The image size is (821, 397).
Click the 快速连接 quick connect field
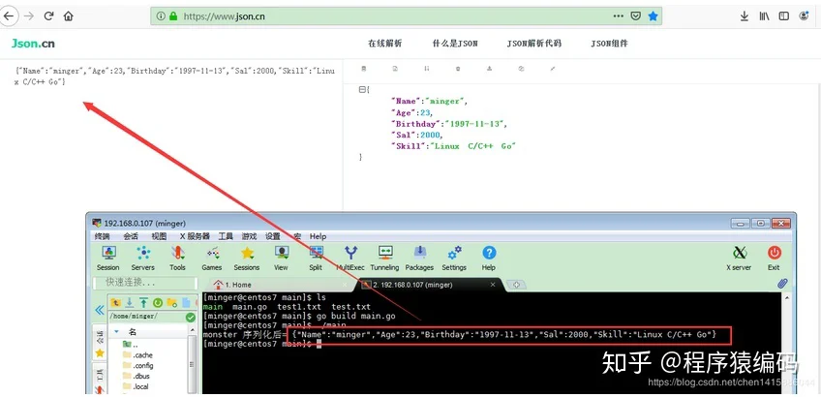(x=144, y=283)
